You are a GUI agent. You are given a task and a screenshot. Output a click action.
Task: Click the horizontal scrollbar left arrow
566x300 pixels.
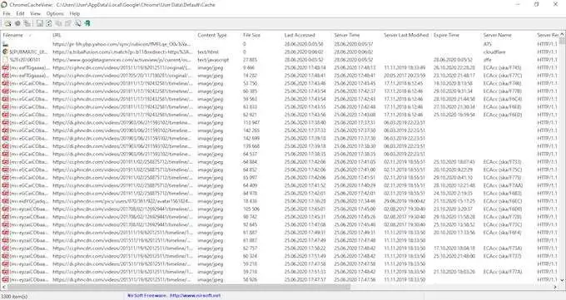pyautogui.click(x=3, y=287)
